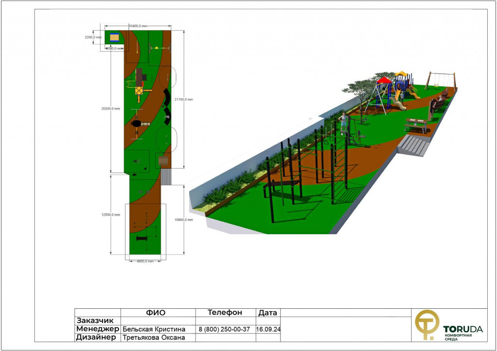Click the date cell 16.09.24
497x351 pixels.
click(268, 329)
